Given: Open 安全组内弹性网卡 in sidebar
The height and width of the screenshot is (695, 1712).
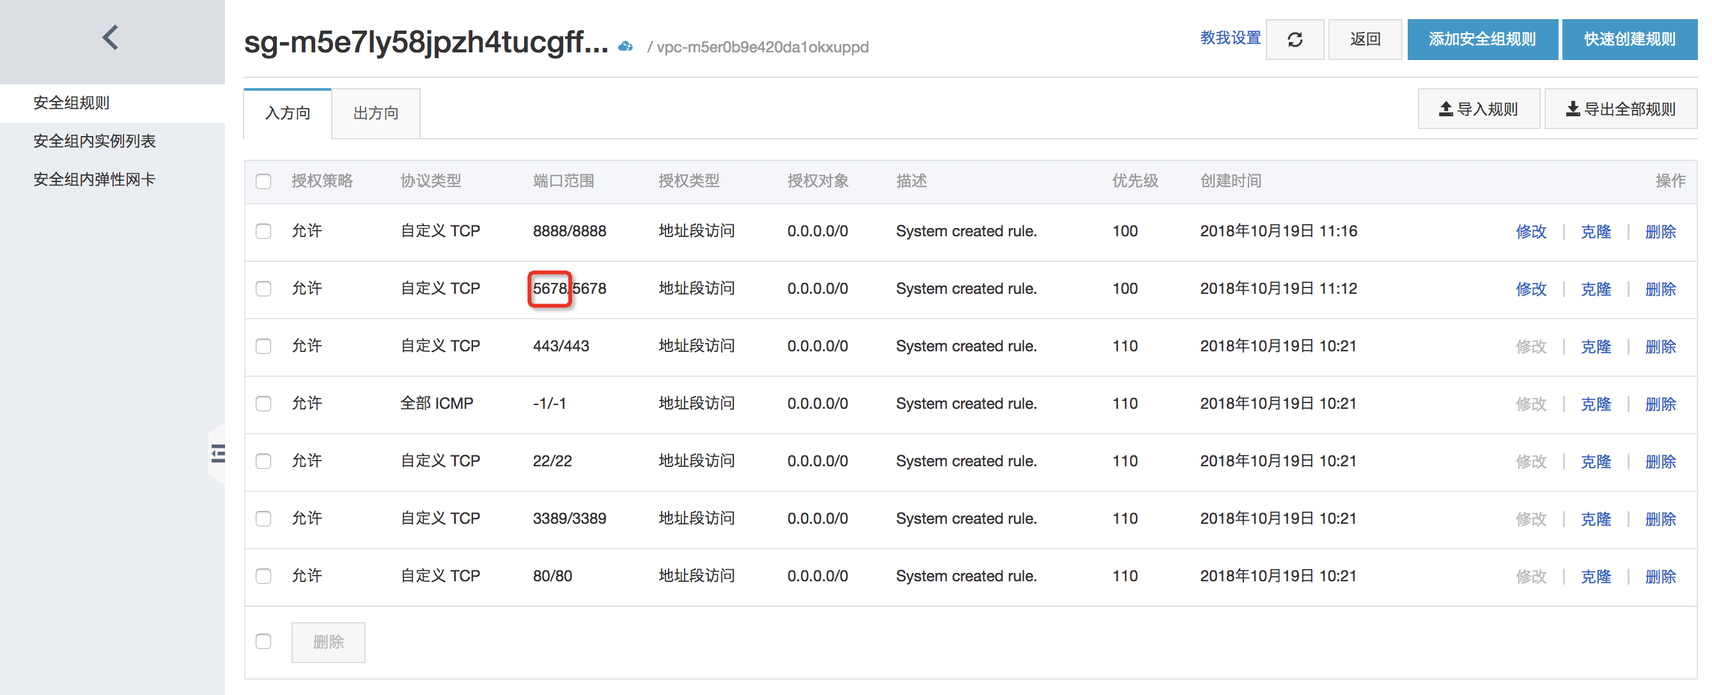Looking at the screenshot, I should tap(95, 180).
